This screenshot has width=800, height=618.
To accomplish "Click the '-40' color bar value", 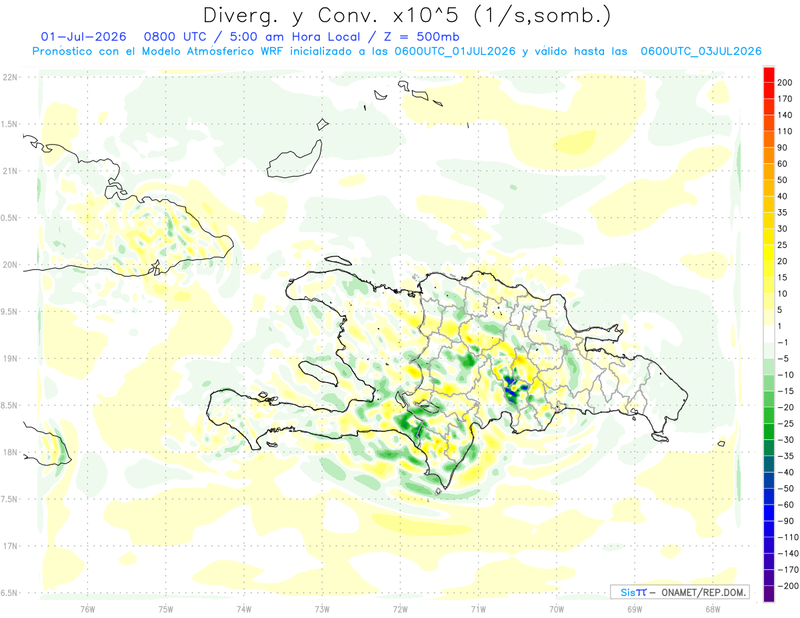I will tap(785, 472).
